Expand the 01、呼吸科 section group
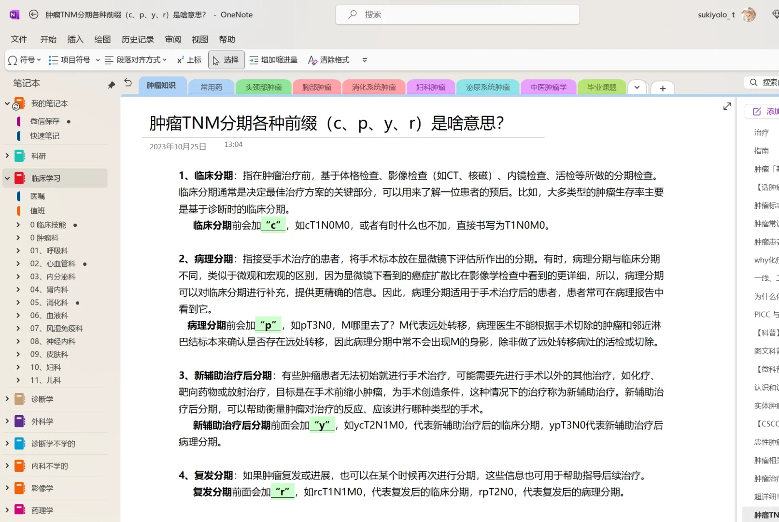 [18, 250]
